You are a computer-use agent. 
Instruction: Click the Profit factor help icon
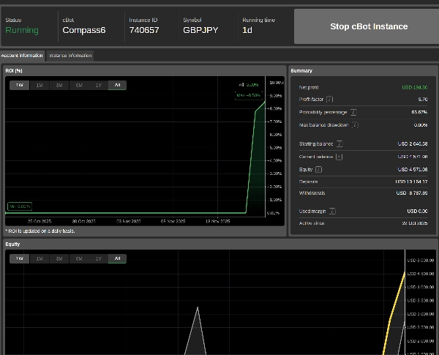(x=330, y=99)
